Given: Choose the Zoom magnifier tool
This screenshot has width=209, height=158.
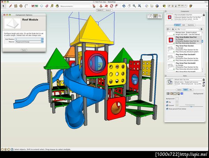Looking at the screenshot, I should (134, 6).
